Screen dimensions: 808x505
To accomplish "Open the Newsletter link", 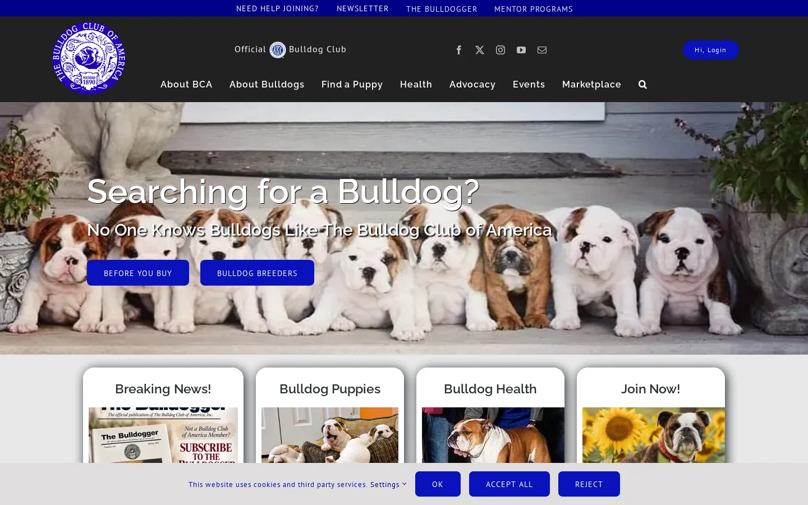I will coord(362,8).
